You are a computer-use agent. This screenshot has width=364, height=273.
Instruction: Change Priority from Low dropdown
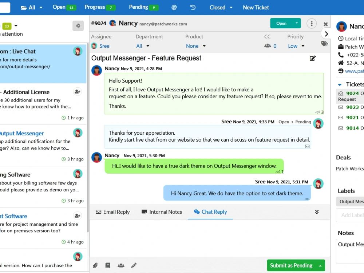296,46
